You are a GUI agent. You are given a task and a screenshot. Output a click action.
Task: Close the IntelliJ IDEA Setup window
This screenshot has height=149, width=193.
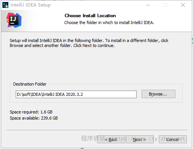(183, 5)
